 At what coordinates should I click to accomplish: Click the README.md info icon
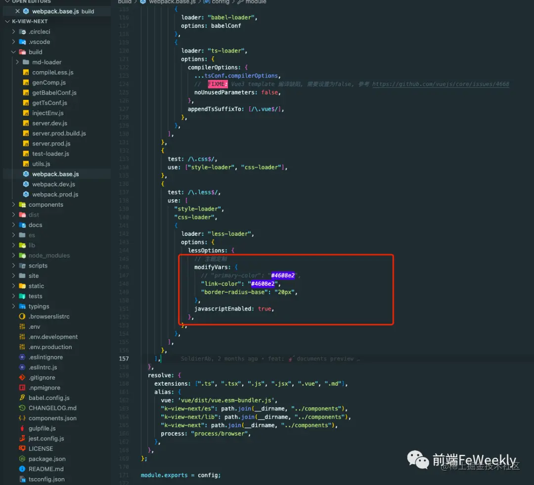[x=22, y=469]
